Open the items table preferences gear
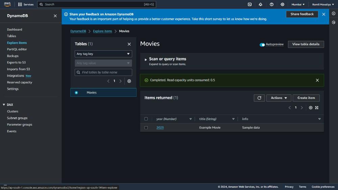This screenshot has width=338, height=190. 311,108
